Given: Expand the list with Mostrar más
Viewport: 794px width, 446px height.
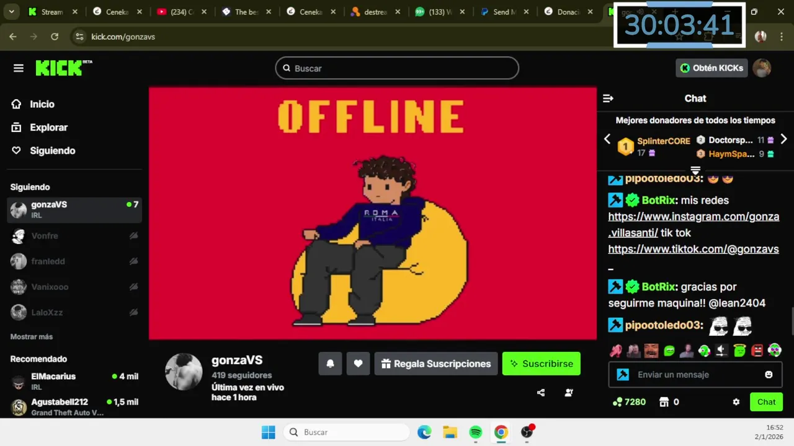Looking at the screenshot, I should (x=32, y=336).
